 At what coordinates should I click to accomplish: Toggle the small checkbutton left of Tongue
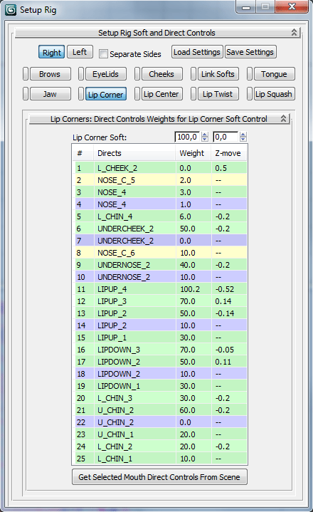point(250,74)
